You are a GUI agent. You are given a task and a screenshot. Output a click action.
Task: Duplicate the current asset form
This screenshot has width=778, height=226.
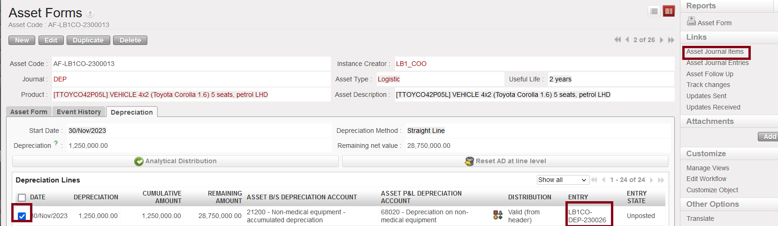click(88, 40)
